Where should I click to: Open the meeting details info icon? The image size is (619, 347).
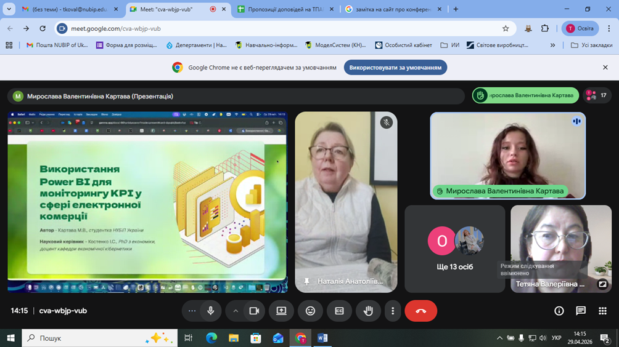click(x=559, y=311)
